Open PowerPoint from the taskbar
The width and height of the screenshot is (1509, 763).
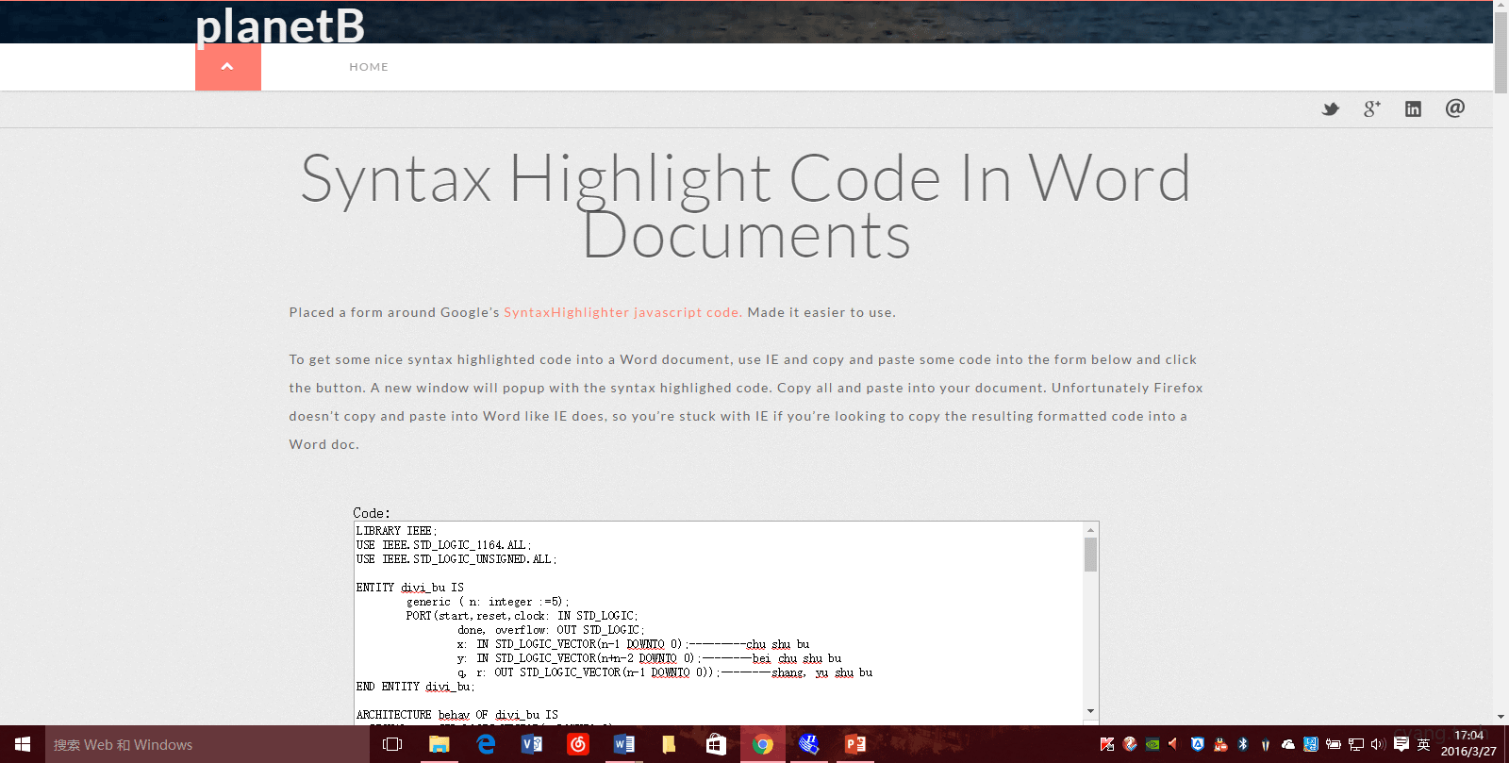tap(854, 744)
